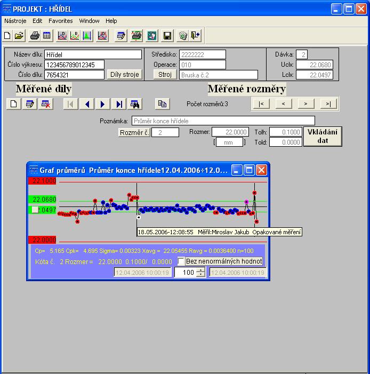Open the Edit menu
This screenshot has width=370, height=374.
tap(37, 21)
